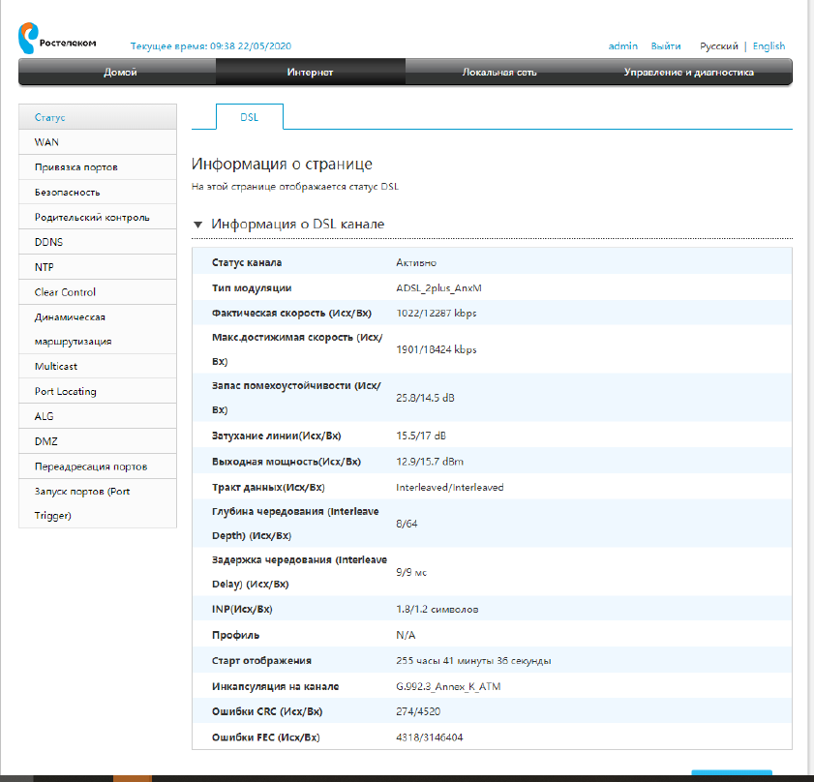Viewport: 814px width, 782px height.
Task: Log out via the Выйти link
Action: click(x=666, y=46)
